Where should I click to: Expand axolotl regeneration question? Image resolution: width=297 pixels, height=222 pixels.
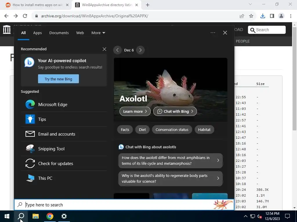pyautogui.click(x=171, y=178)
